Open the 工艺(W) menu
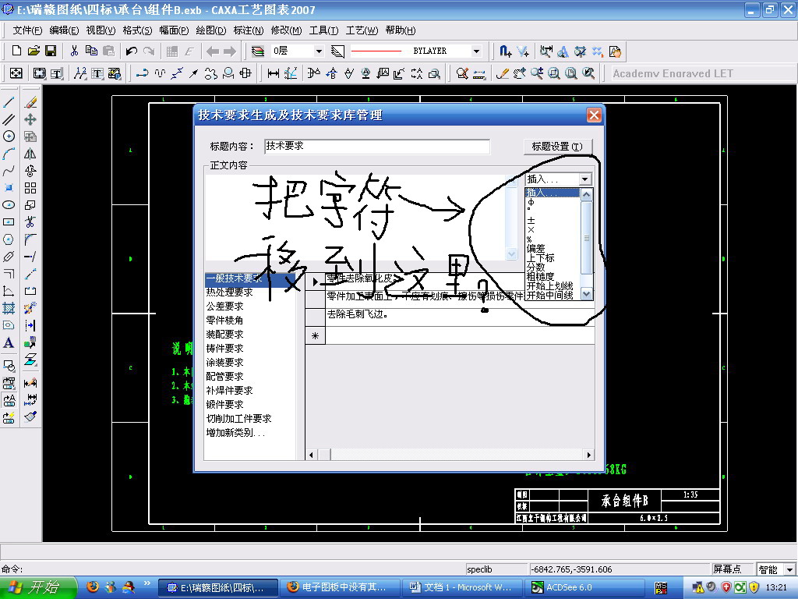Screen dimensions: 798x599 (x=362, y=30)
